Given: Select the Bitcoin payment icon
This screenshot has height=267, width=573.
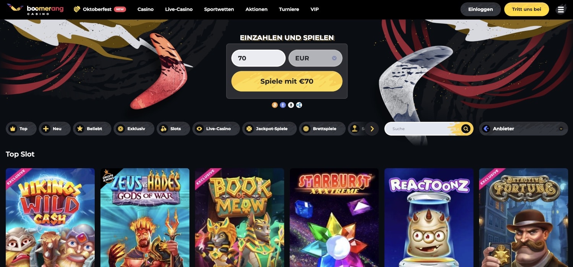Looking at the screenshot, I should tap(275, 105).
